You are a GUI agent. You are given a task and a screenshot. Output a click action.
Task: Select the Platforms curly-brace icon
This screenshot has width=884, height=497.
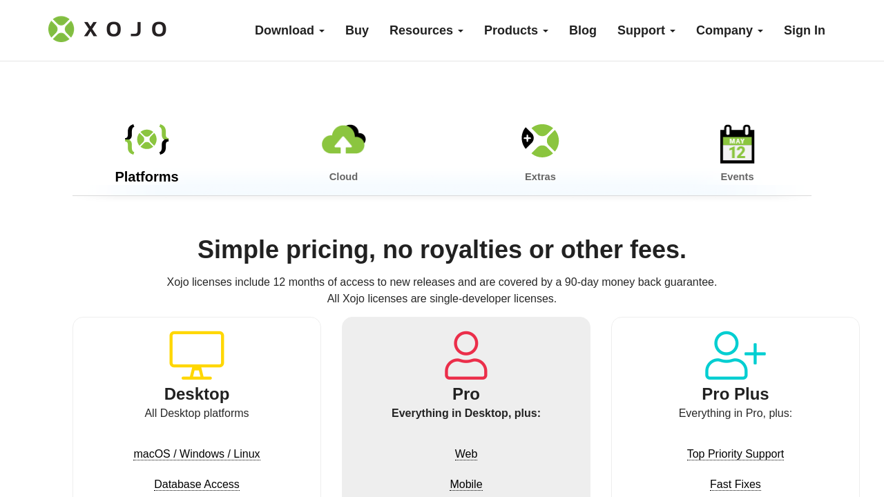[x=146, y=139]
